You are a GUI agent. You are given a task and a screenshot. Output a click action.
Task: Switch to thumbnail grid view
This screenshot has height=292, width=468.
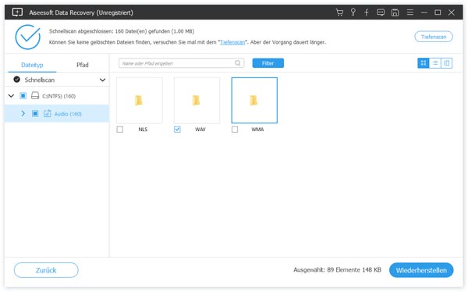pos(424,63)
